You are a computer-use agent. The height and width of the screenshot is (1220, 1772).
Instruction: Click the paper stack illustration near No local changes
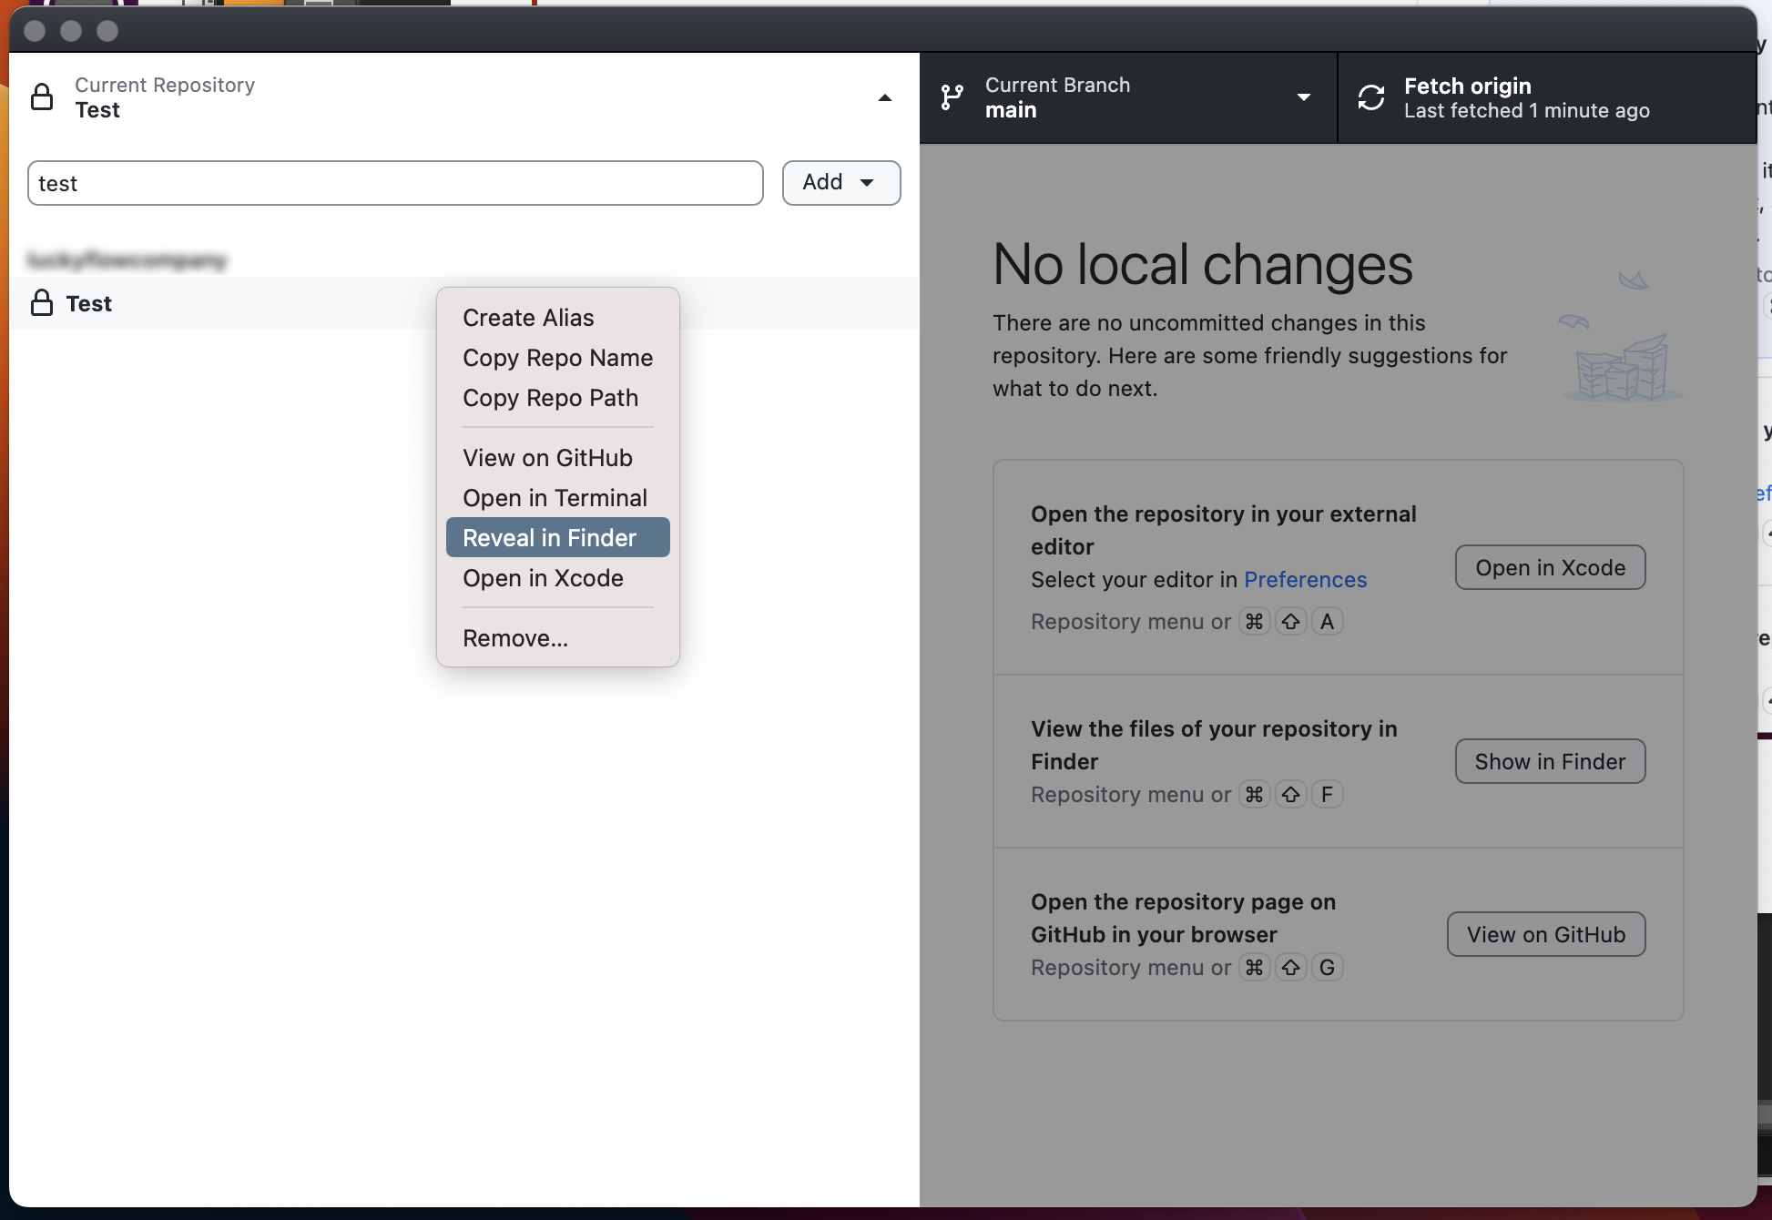pos(1621,366)
